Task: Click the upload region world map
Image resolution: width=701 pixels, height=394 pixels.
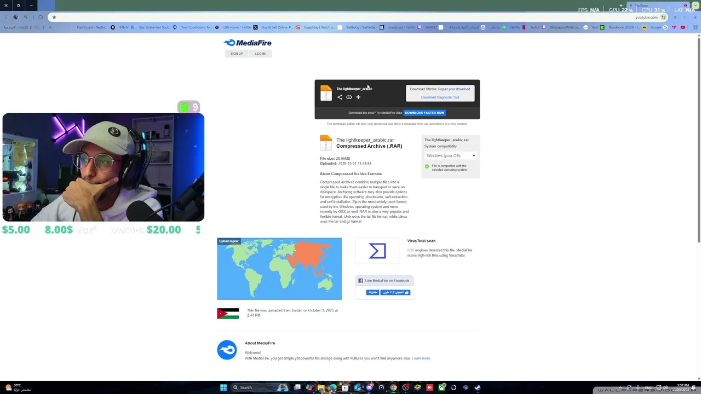Action: tap(279, 269)
